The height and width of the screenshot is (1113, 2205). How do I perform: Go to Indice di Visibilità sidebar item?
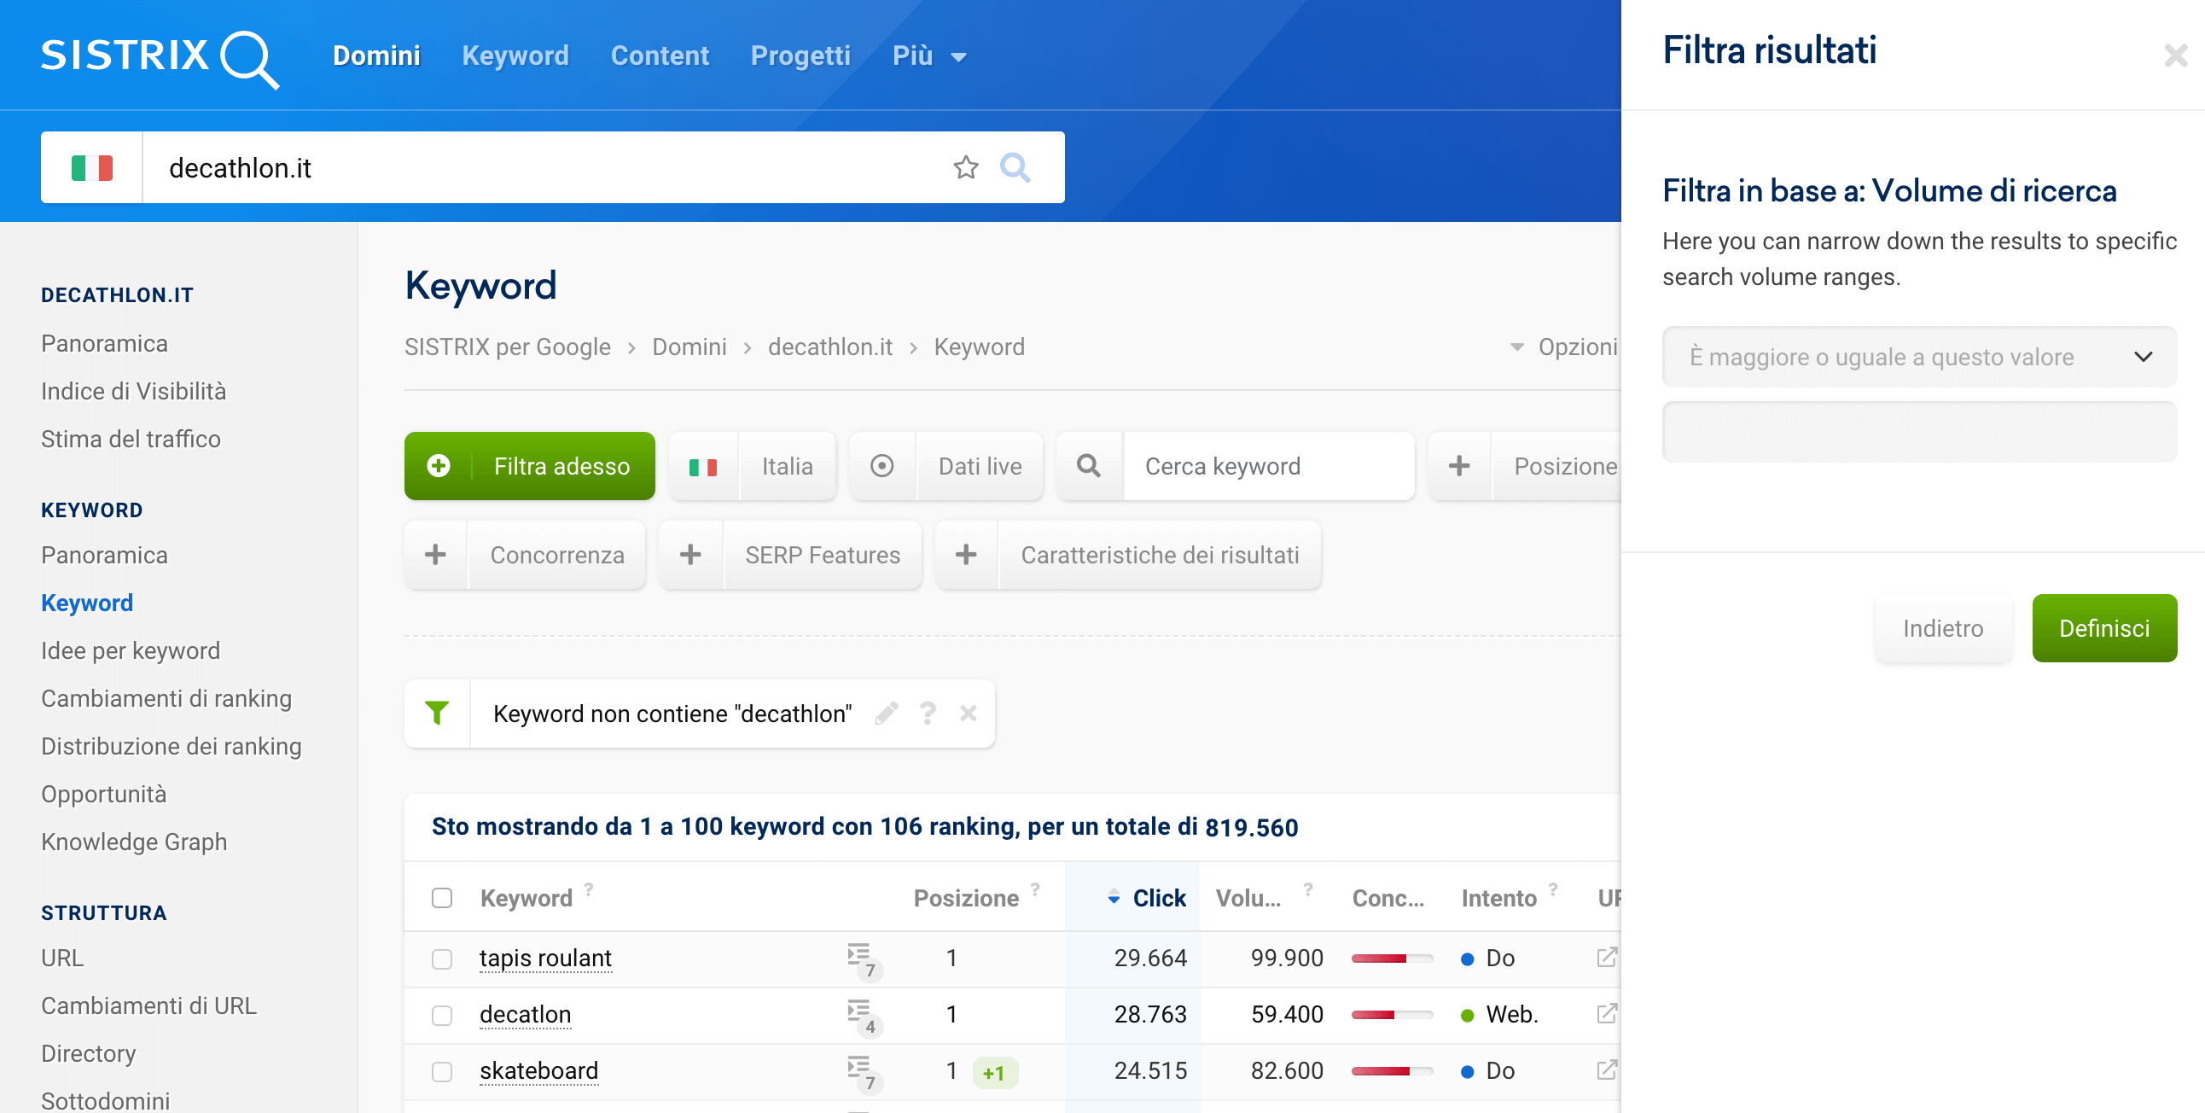(133, 391)
